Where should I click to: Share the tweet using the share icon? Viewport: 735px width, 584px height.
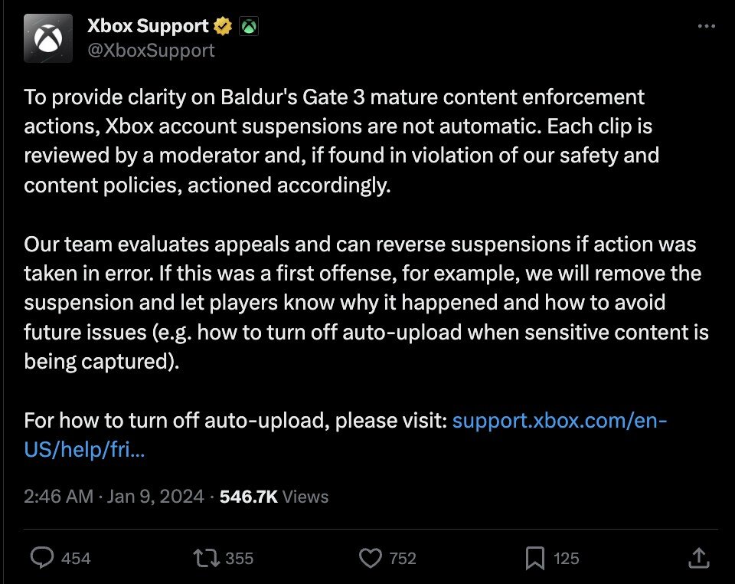click(698, 558)
